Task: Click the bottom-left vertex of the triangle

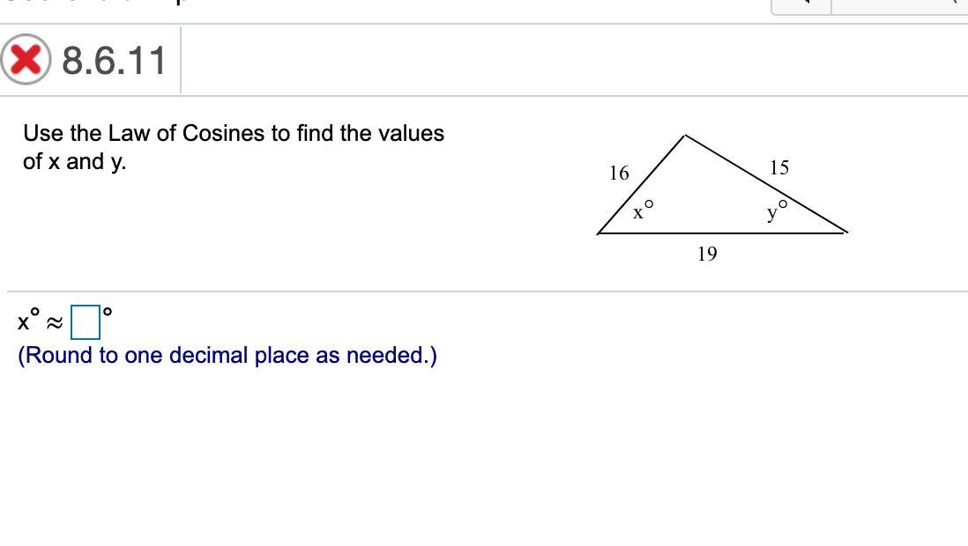Action: 599,233
